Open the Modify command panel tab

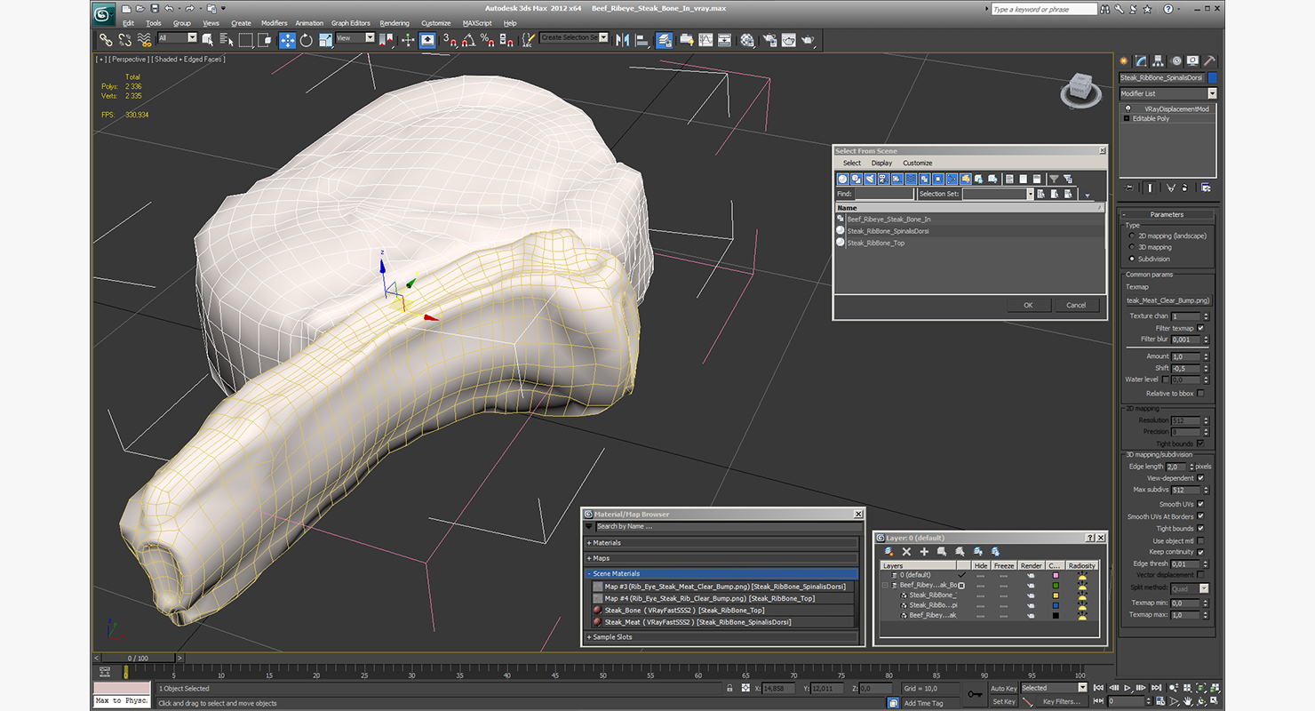coord(1141,61)
